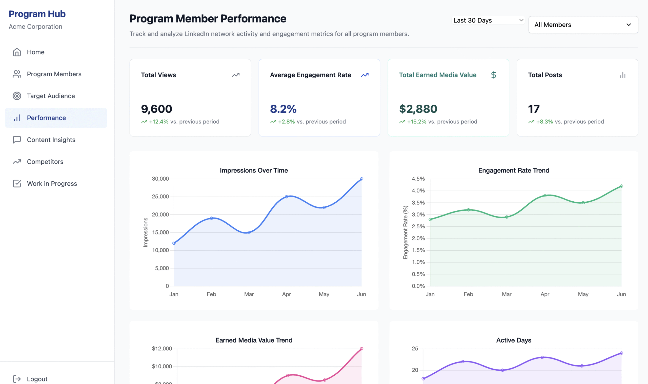Click the bar chart icon on Total Posts card
Viewport: 648px width, 384px height.
pyautogui.click(x=623, y=75)
